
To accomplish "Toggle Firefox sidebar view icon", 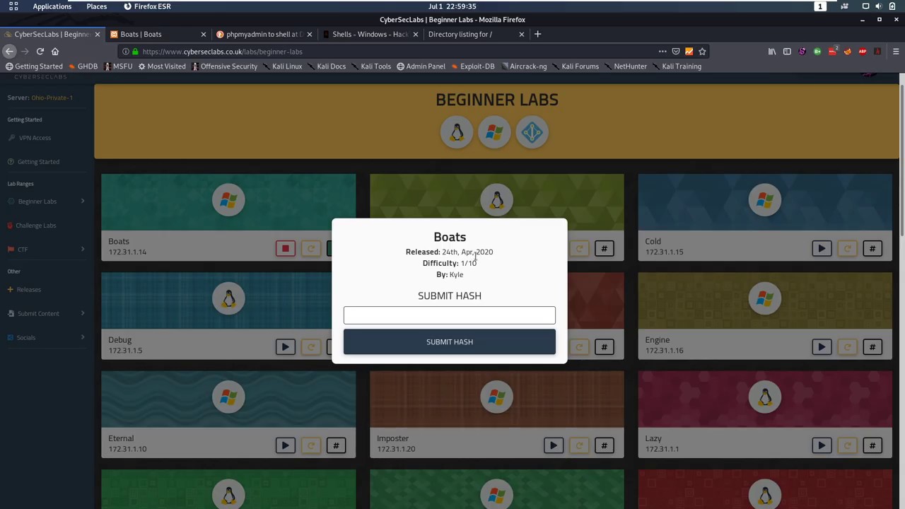I will [x=787, y=52].
